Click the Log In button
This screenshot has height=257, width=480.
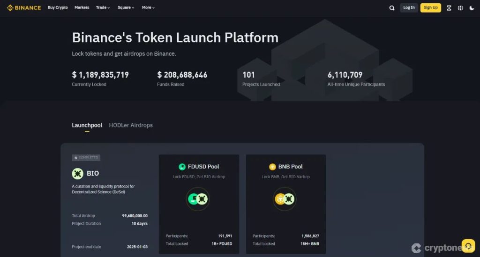409,8
